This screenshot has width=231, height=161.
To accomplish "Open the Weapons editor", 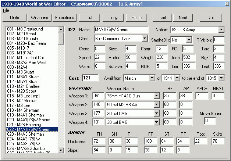I will pos(39,18).
